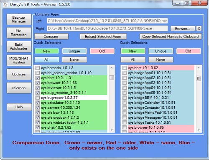Click the right list scrollbar thumb
Viewport: 209px width, 160px height.
[199, 78]
